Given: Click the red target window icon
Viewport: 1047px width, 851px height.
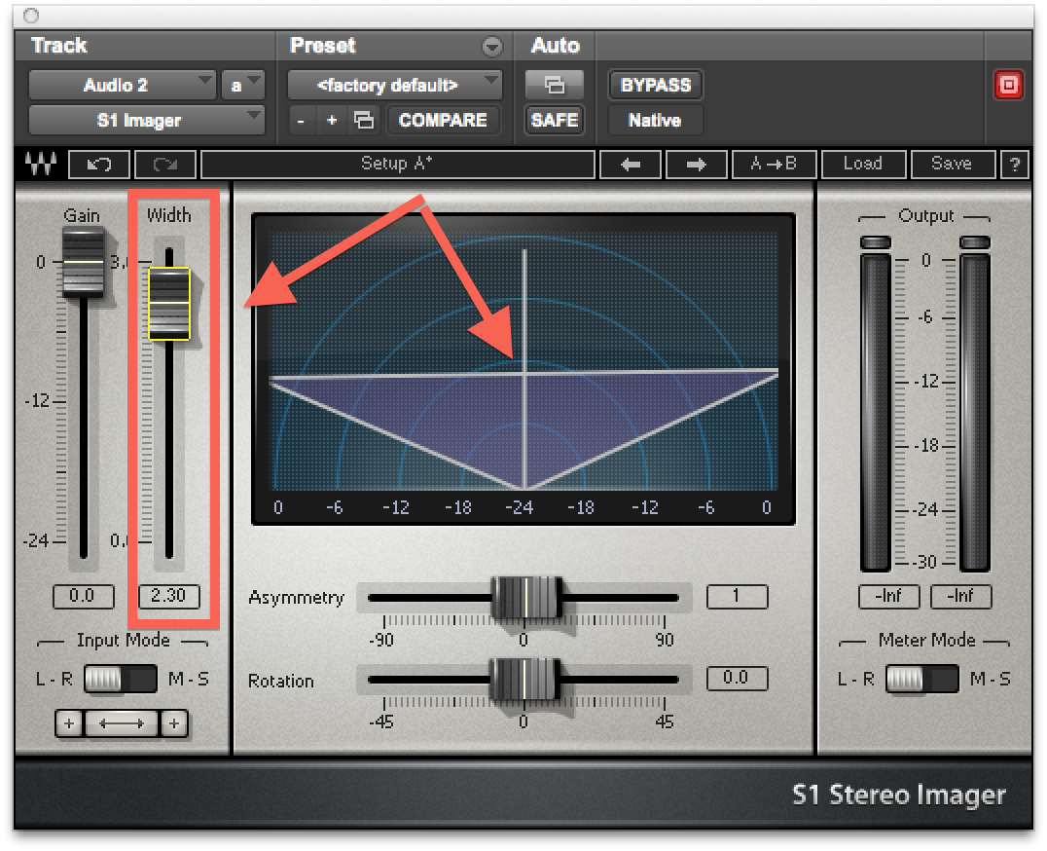Looking at the screenshot, I should coord(1008,86).
